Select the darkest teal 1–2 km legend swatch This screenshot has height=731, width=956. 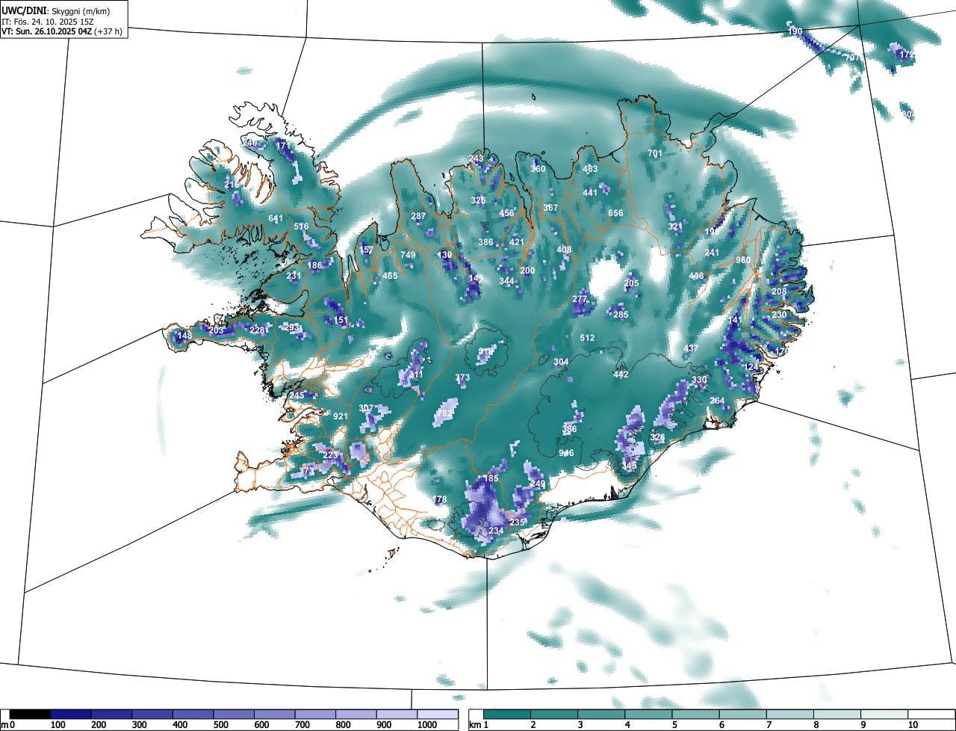507,715
